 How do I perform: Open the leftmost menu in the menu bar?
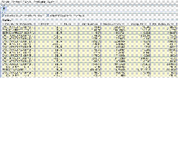6,2
